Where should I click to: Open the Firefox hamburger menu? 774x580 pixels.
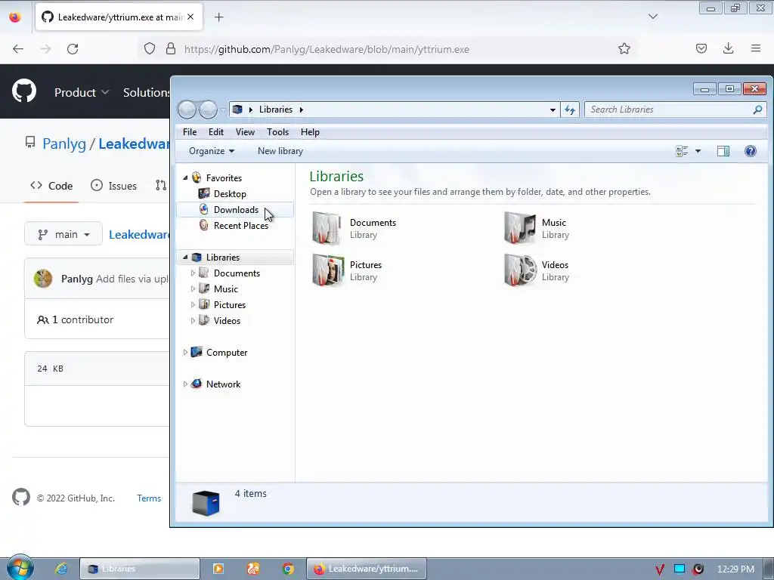tap(756, 48)
